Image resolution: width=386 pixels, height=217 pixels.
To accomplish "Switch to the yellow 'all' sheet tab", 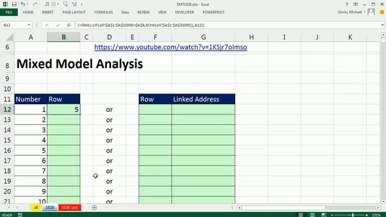I will click(36, 207).
